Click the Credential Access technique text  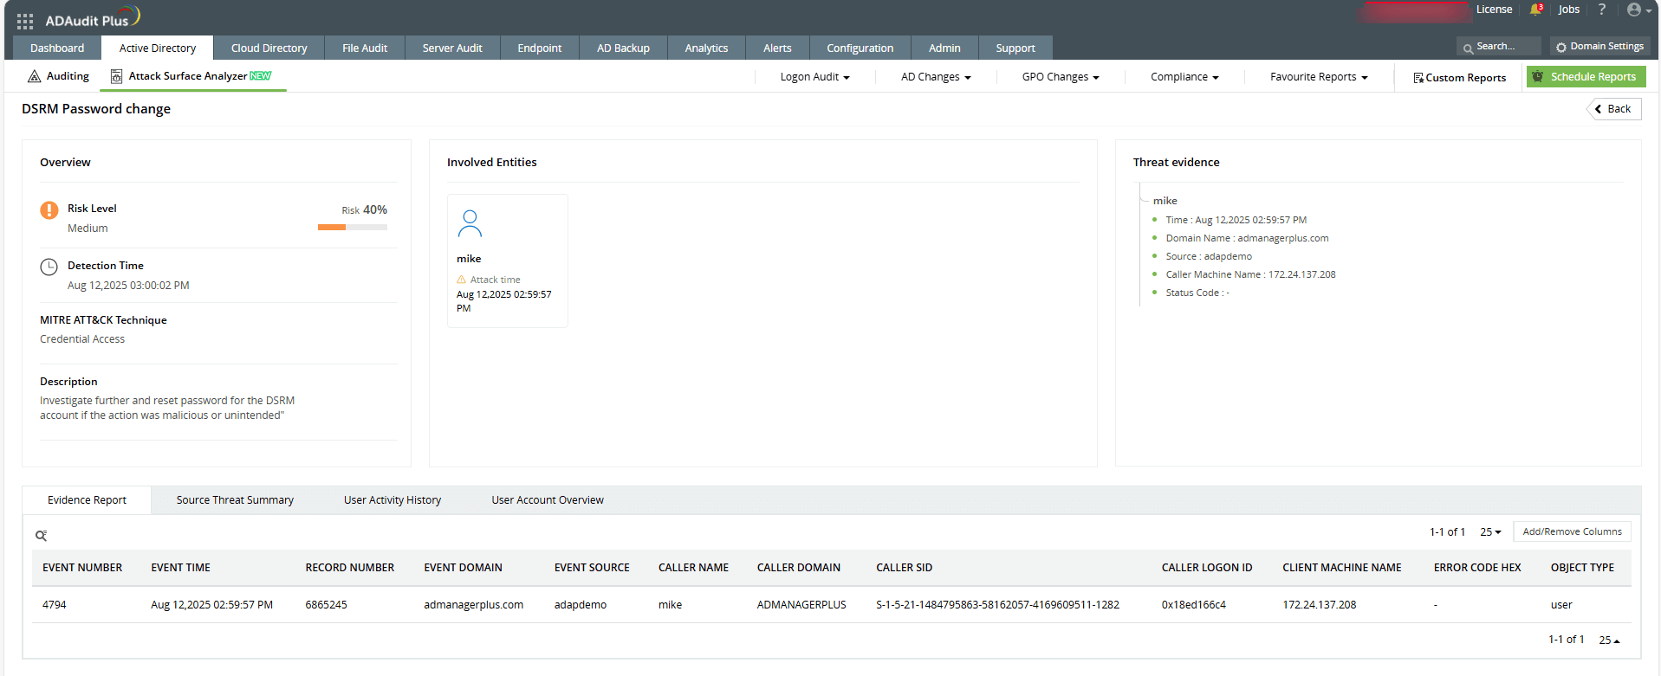coord(82,339)
